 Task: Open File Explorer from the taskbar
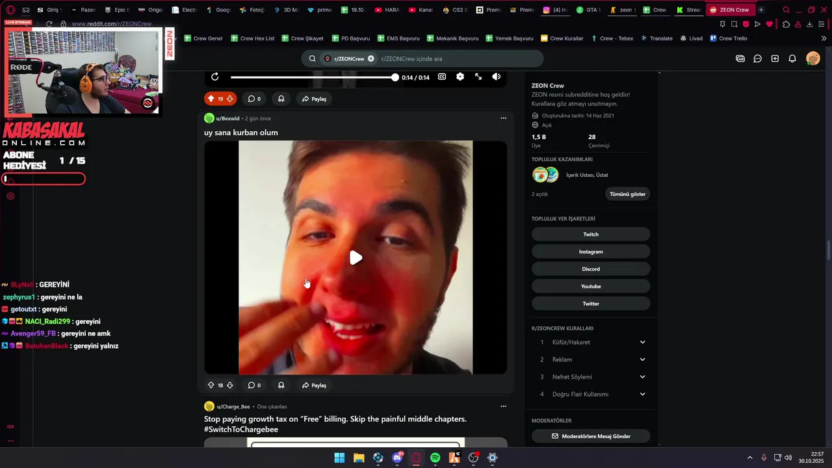coord(359,458)
